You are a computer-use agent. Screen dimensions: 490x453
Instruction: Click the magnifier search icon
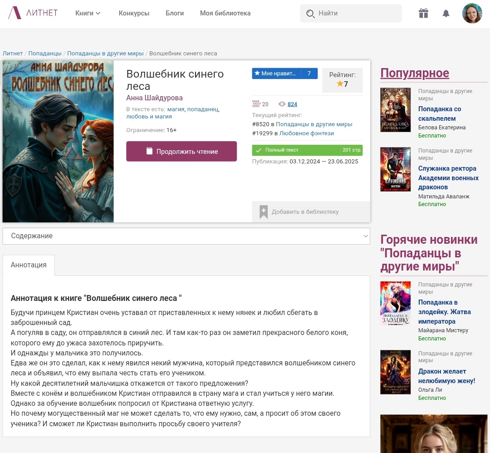point(310,14)
